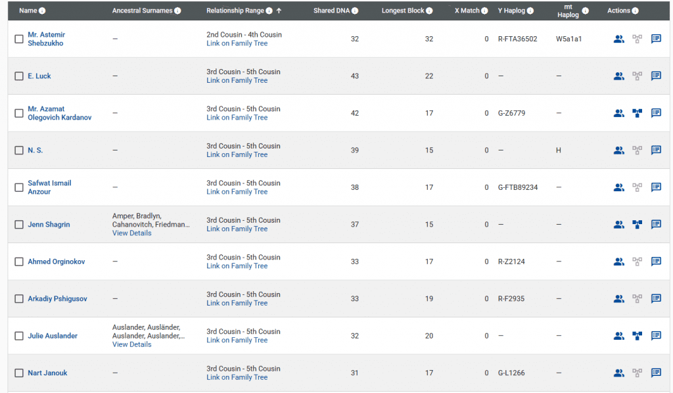Expand View Details for Jenn Shagrin surnames
This screenshot has height=393, width=673.
click(131, 233)
